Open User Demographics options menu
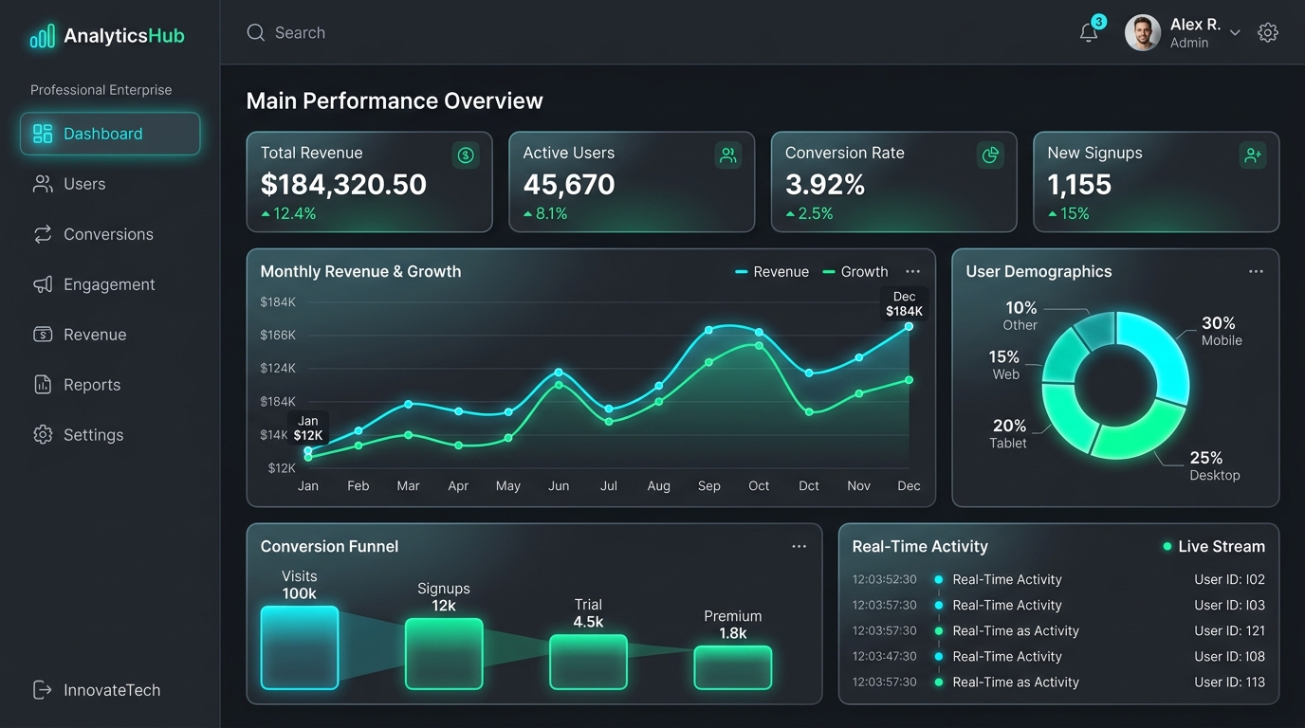Viewport: 1305px width, 728px height. click(x=1256, y=272)
